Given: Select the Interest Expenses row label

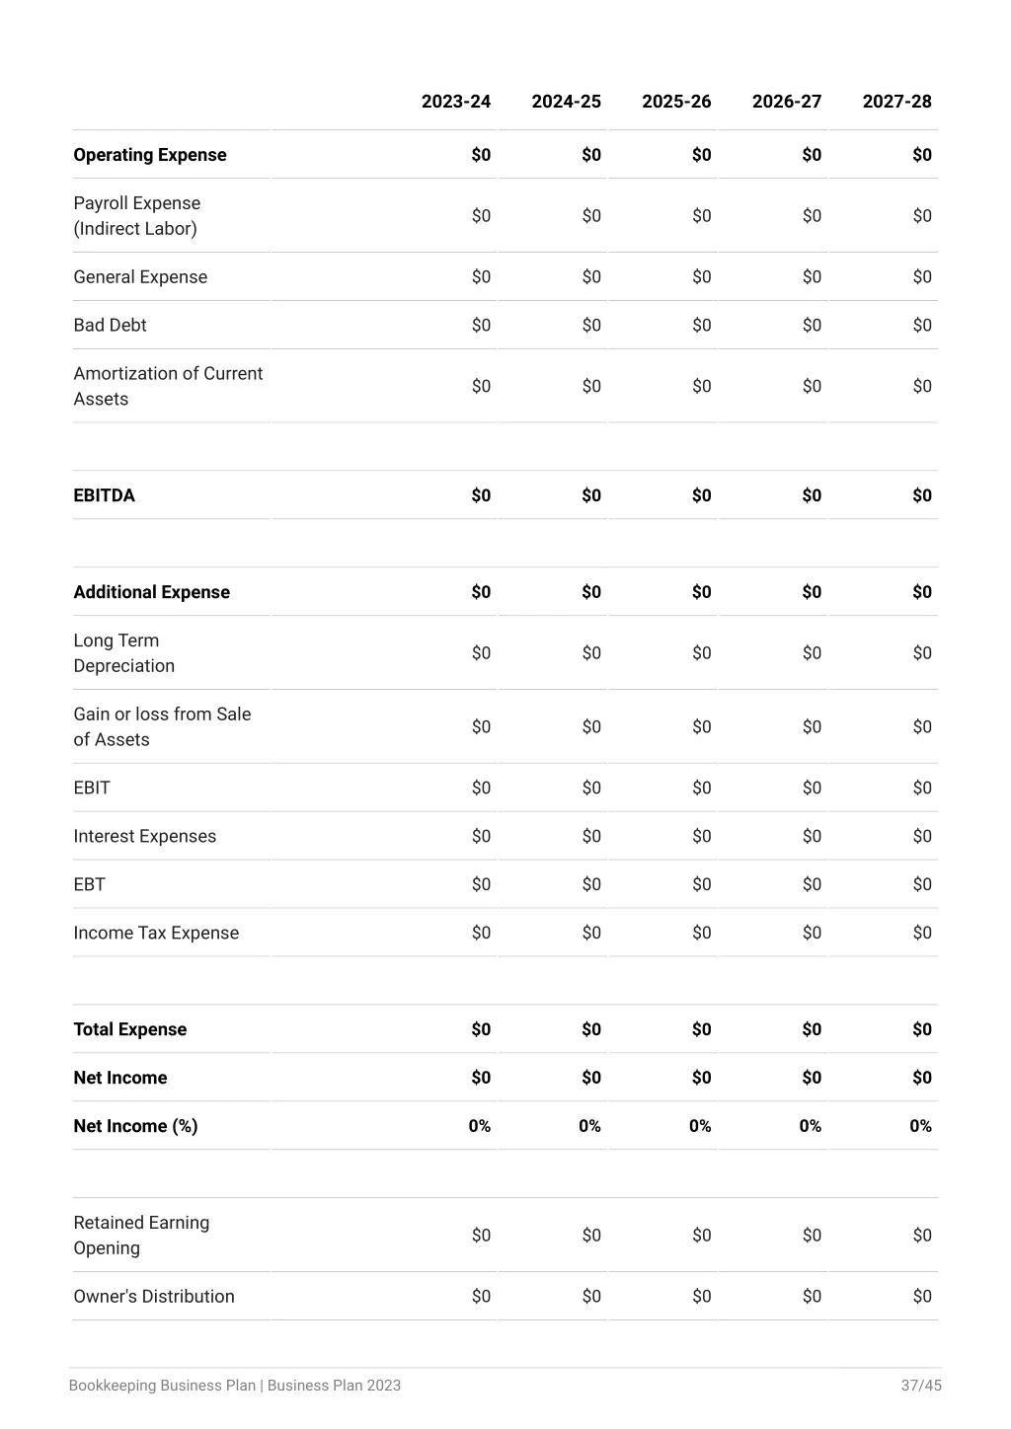Looking at the screenshot, I should 144,837.
